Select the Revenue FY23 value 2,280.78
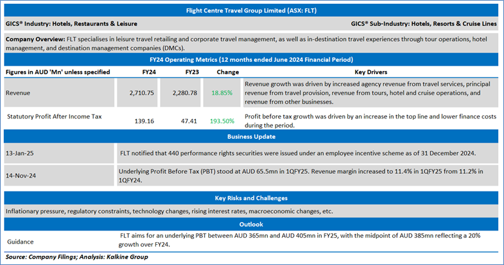 [185, 93]
